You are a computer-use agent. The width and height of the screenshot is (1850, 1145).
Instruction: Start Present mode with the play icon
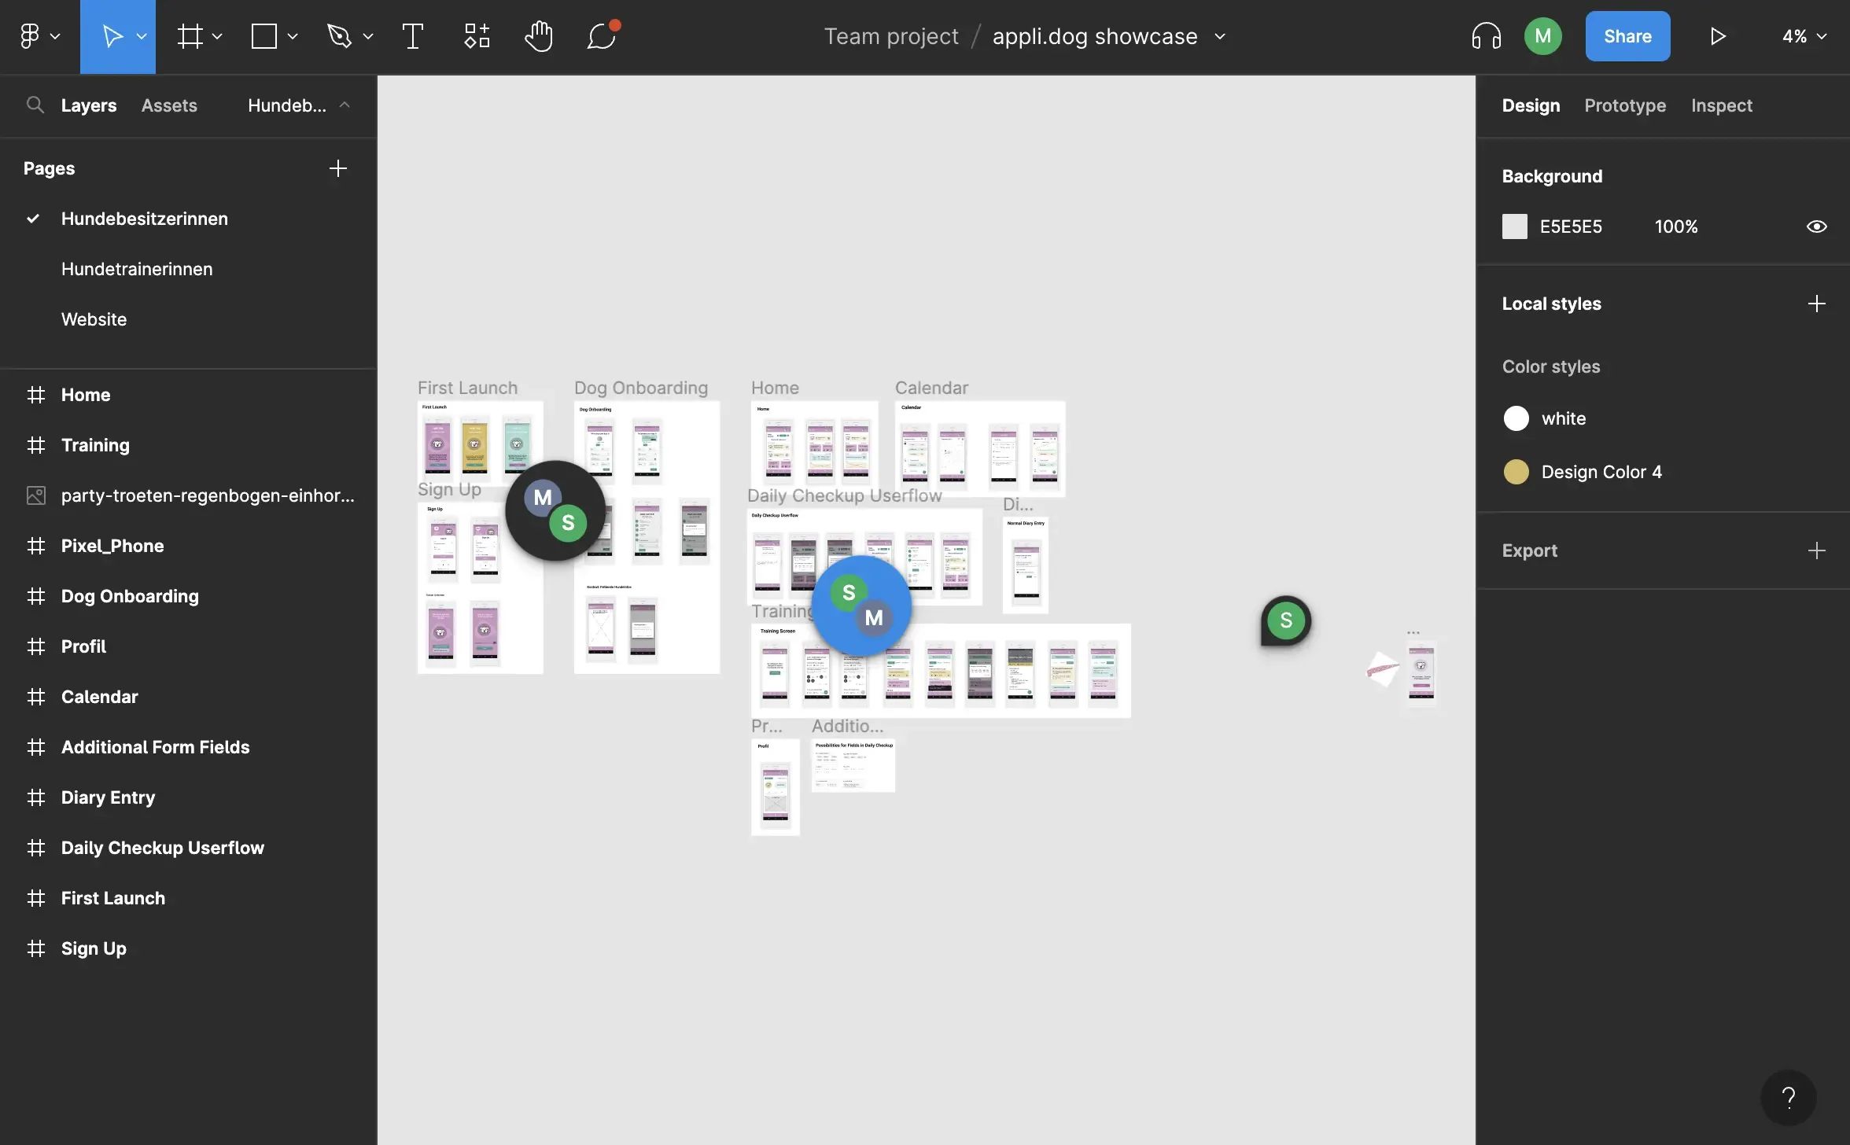(x=1717, y=35)
